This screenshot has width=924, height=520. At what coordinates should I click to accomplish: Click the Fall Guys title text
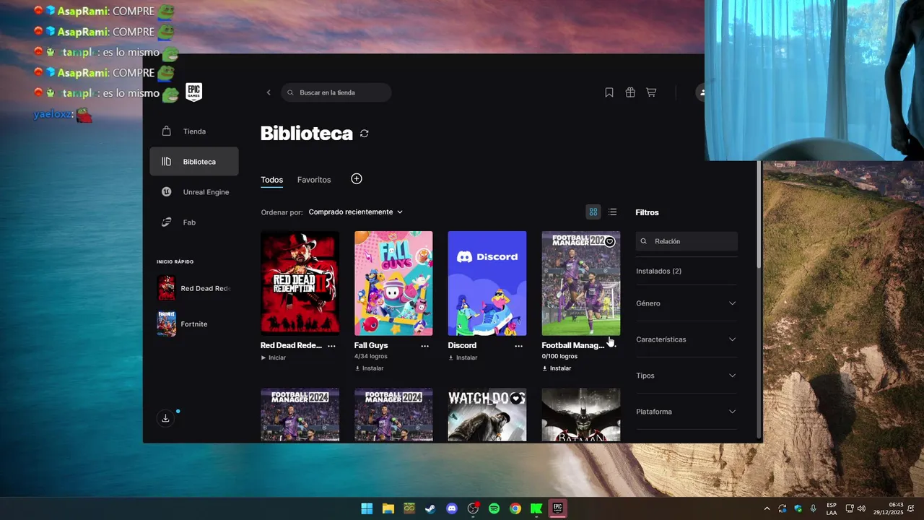371,345
